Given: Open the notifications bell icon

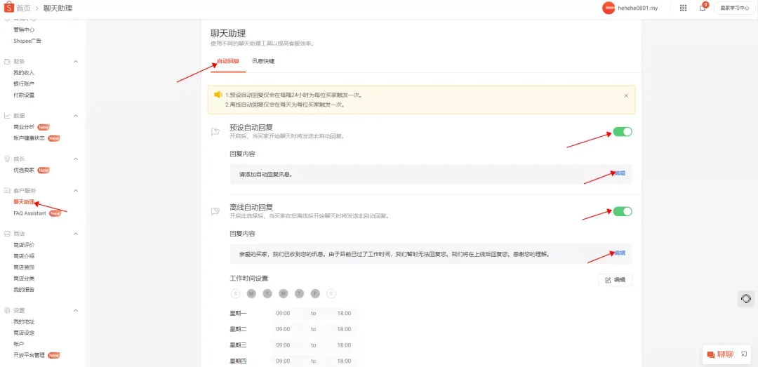Looking at the screenshot, I should point(702,8).
